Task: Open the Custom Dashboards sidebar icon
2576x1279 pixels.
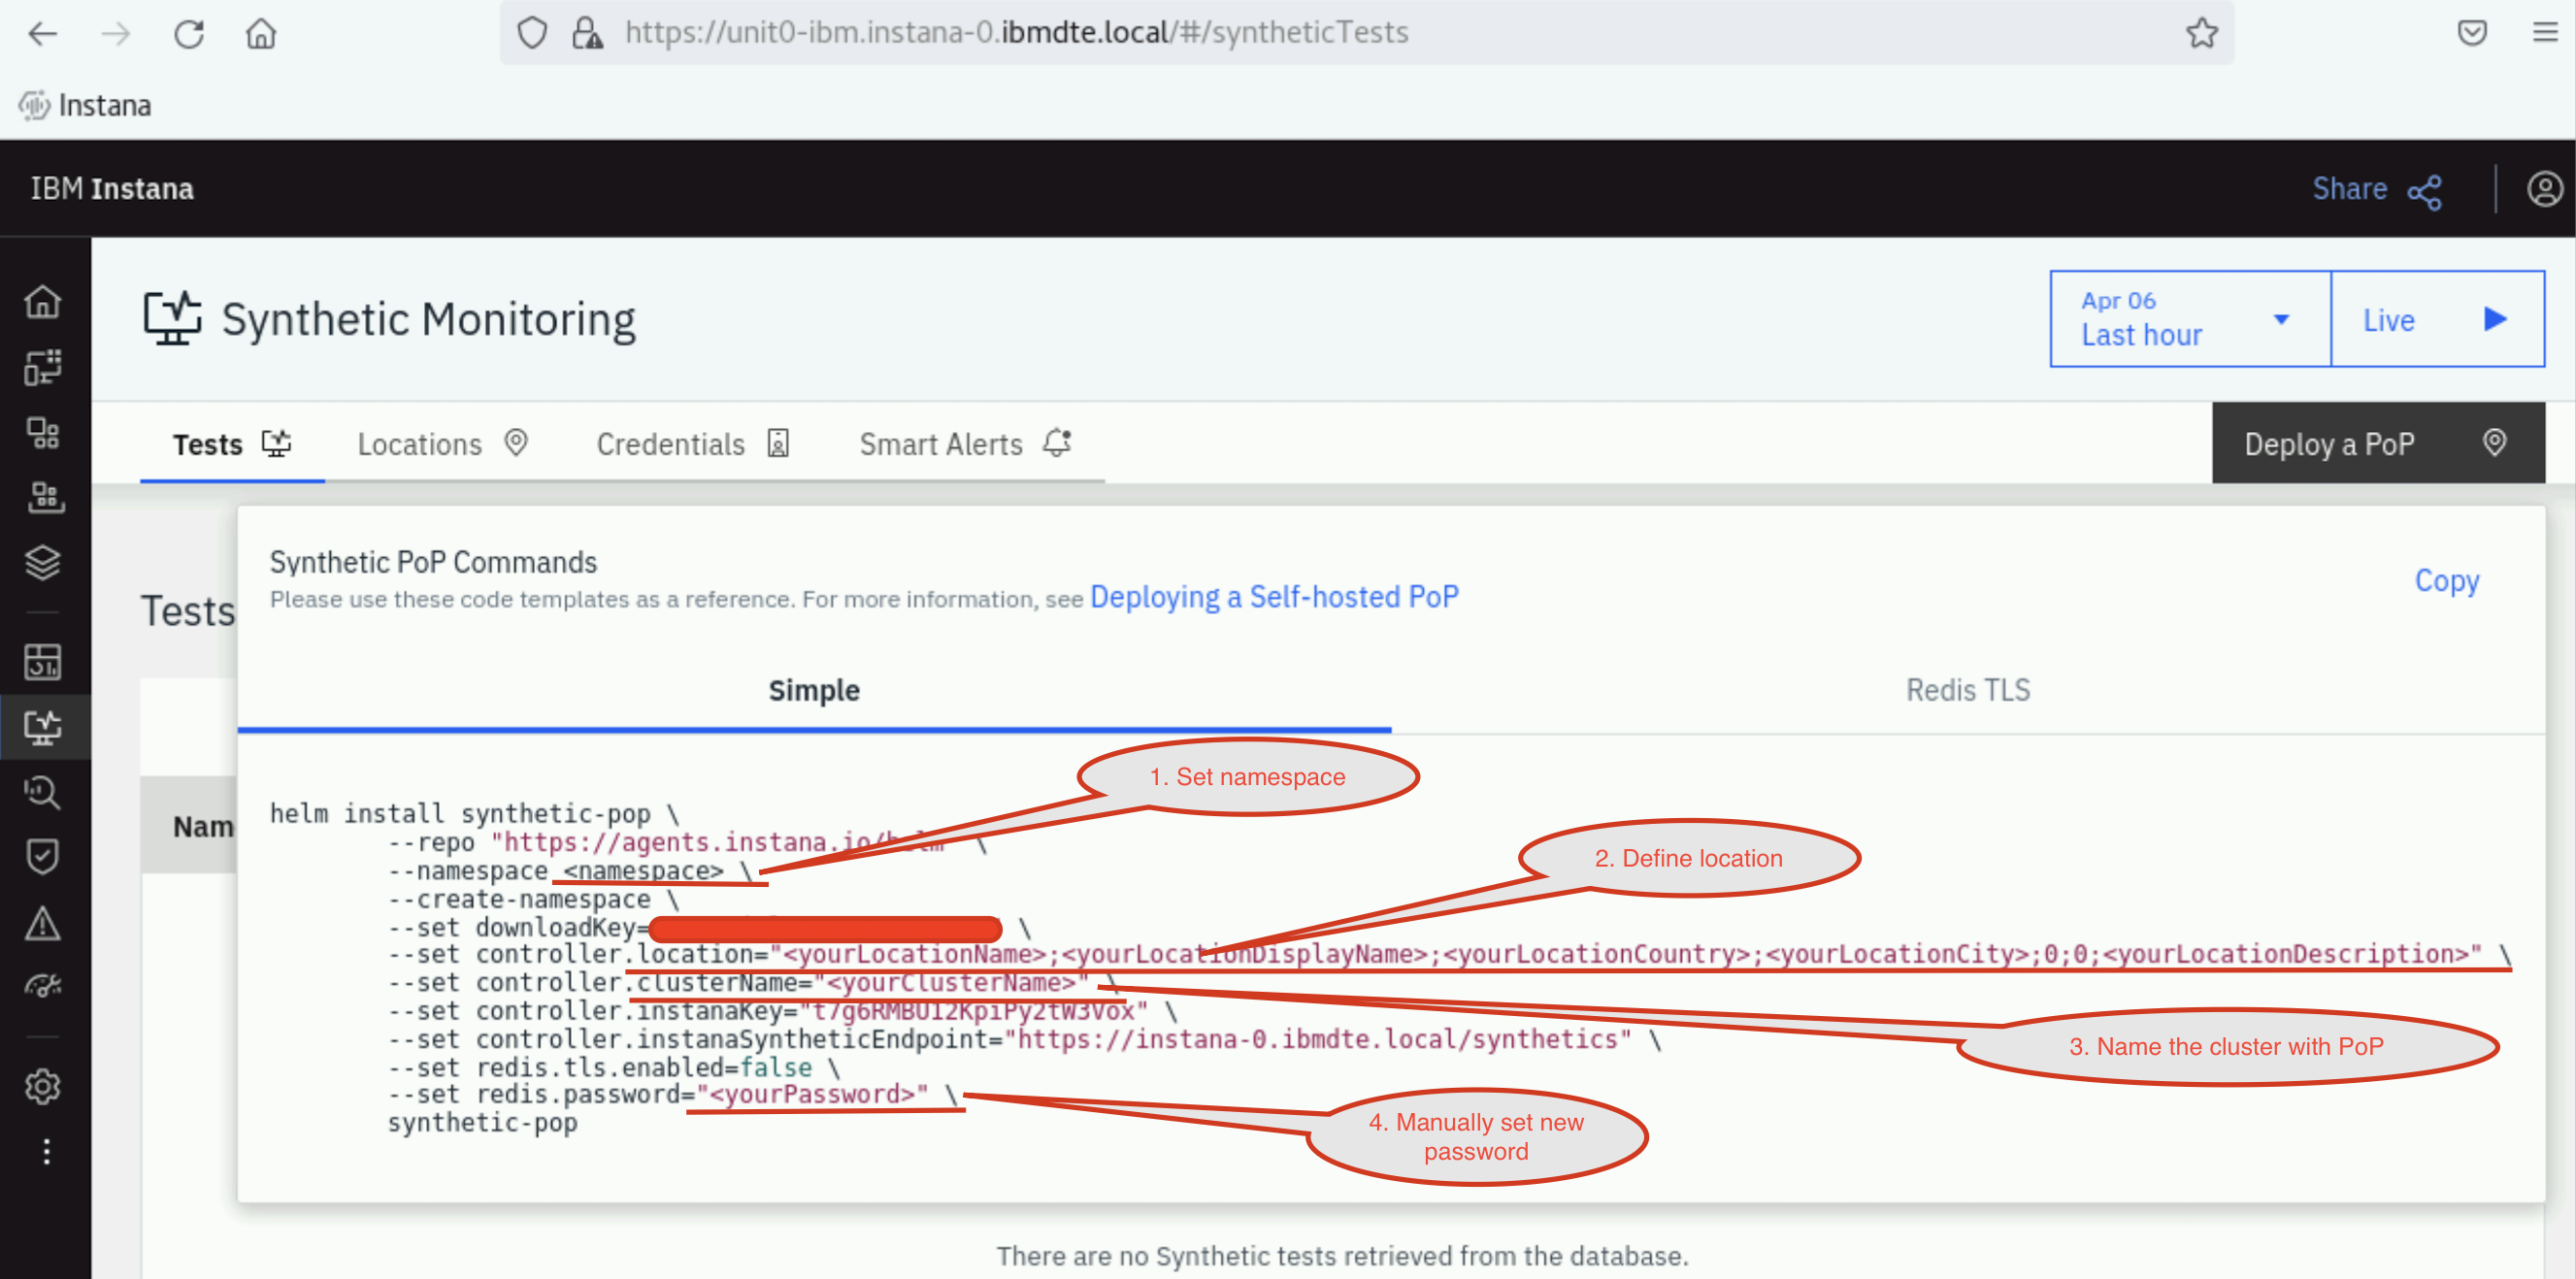Action: [43, 661]
